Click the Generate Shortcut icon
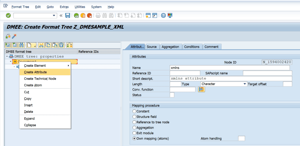The image size is (300, 146). (x=155, y=16)
